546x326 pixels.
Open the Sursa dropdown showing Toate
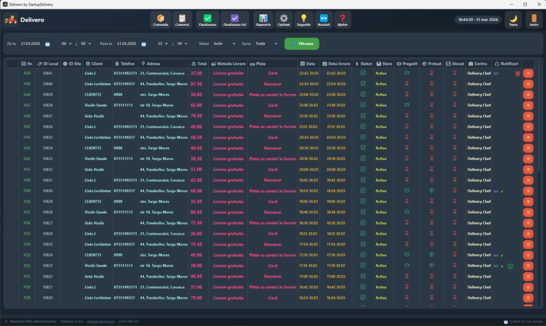tap(266, 44)
